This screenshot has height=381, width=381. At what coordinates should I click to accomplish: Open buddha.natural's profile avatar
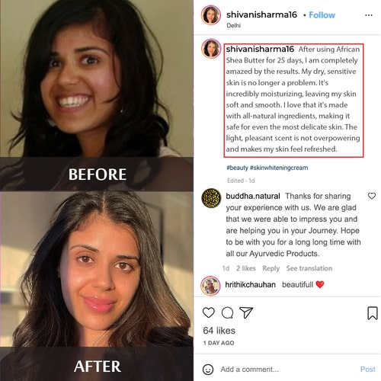211,198
